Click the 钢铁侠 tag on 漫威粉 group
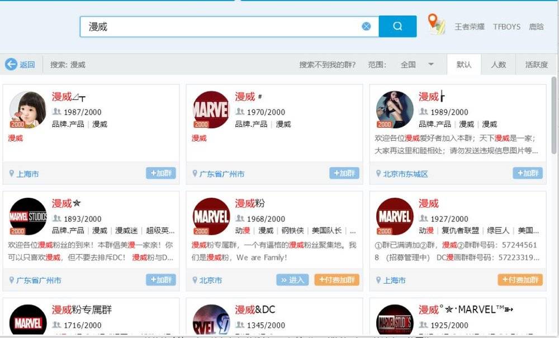 click(x=293, y=230)
